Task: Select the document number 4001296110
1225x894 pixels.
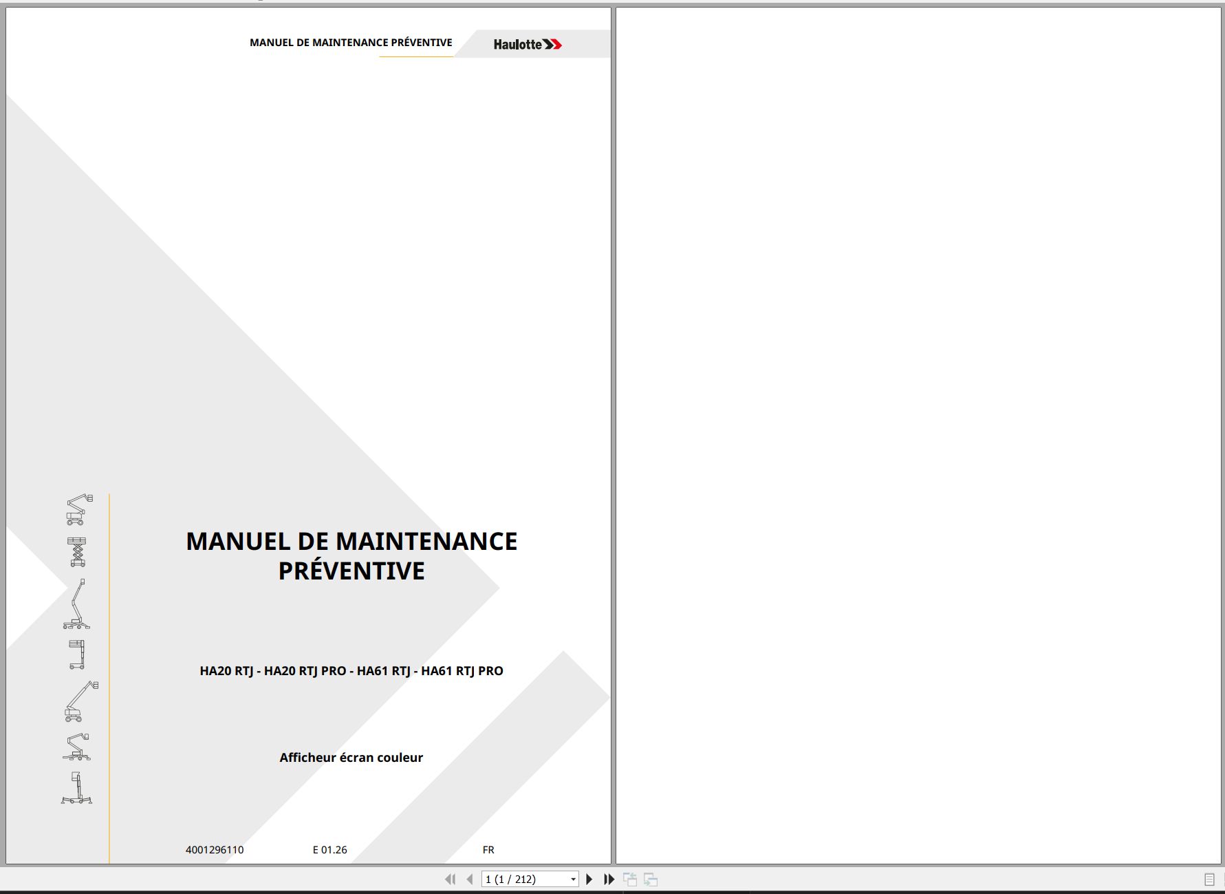Action: tap(215, 850)
